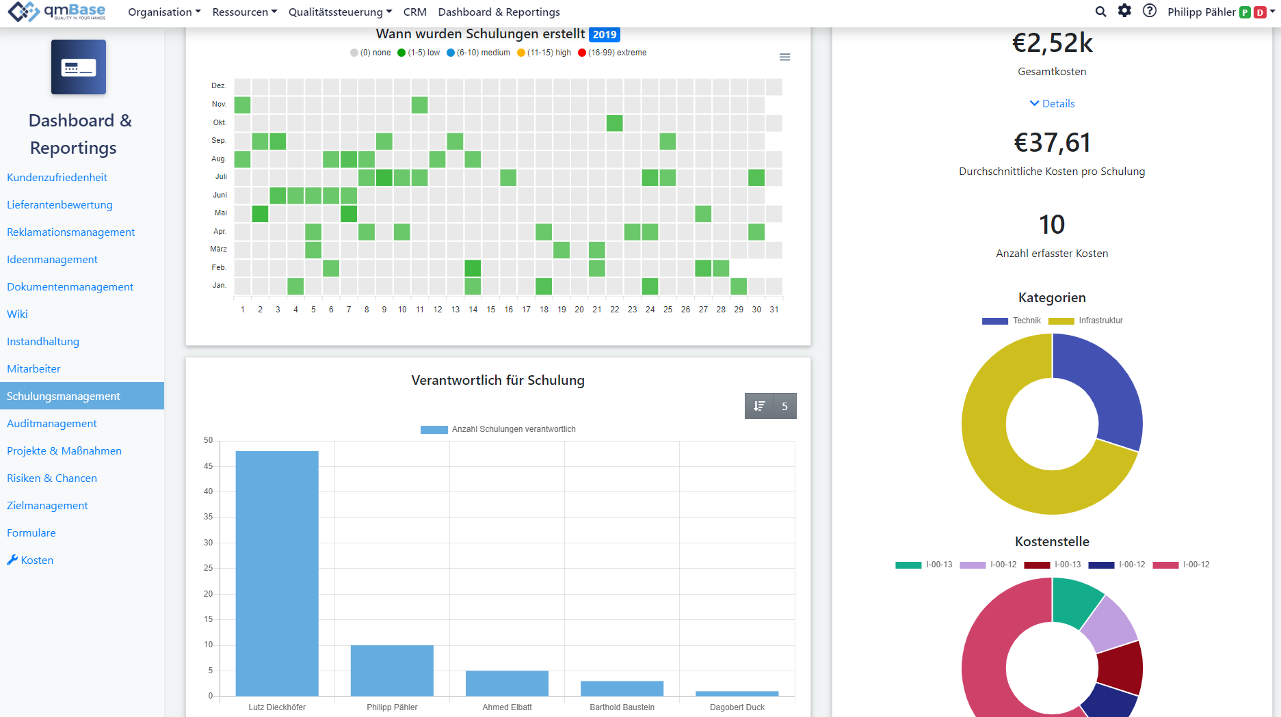Toggle the dark red I-00-13 Kostenstelle legend
The image size is (1281, 717).
[1052, 565]
